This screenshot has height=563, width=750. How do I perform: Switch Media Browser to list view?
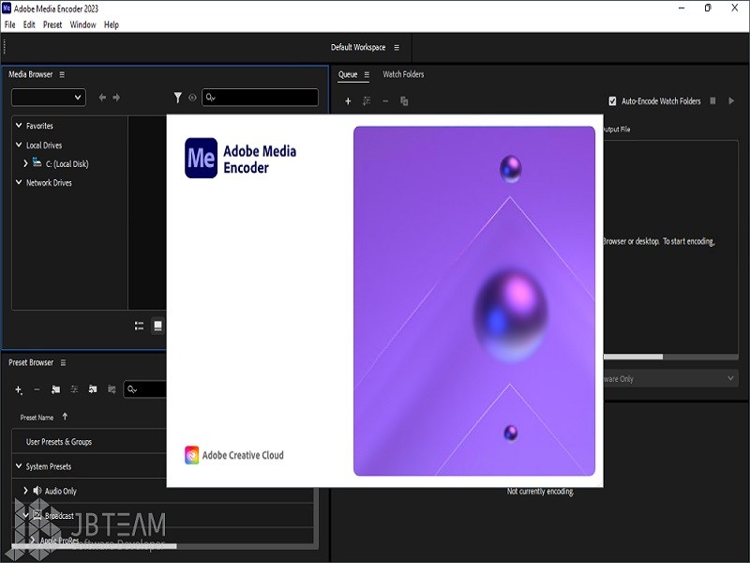139,326
